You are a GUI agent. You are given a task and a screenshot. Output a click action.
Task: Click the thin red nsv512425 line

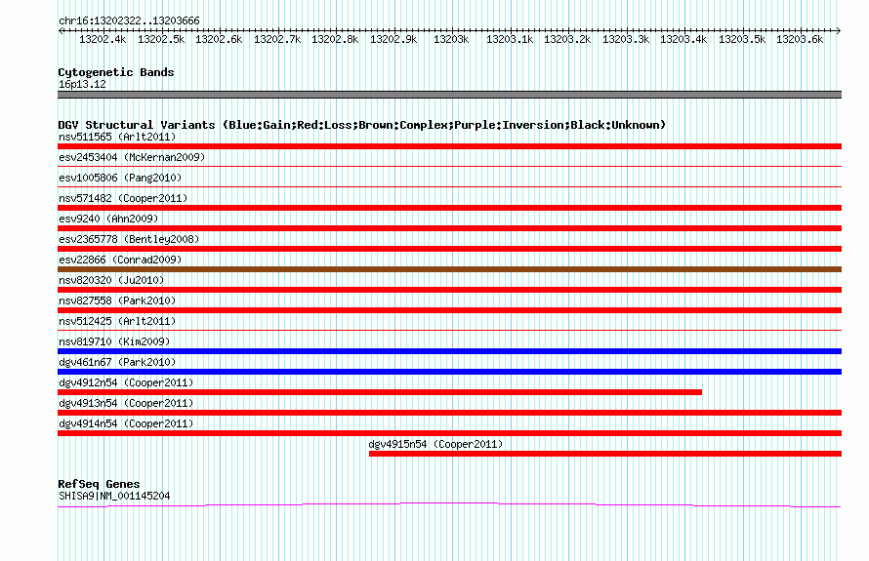coord(449,330)
